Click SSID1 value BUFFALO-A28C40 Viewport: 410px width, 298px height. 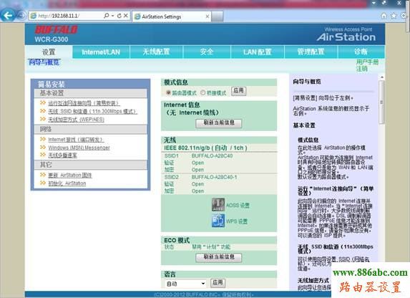[212, 156]
